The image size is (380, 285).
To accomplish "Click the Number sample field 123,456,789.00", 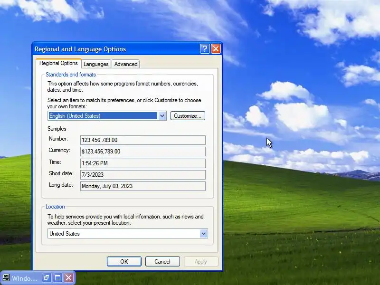I will click(x=143, y=140).
